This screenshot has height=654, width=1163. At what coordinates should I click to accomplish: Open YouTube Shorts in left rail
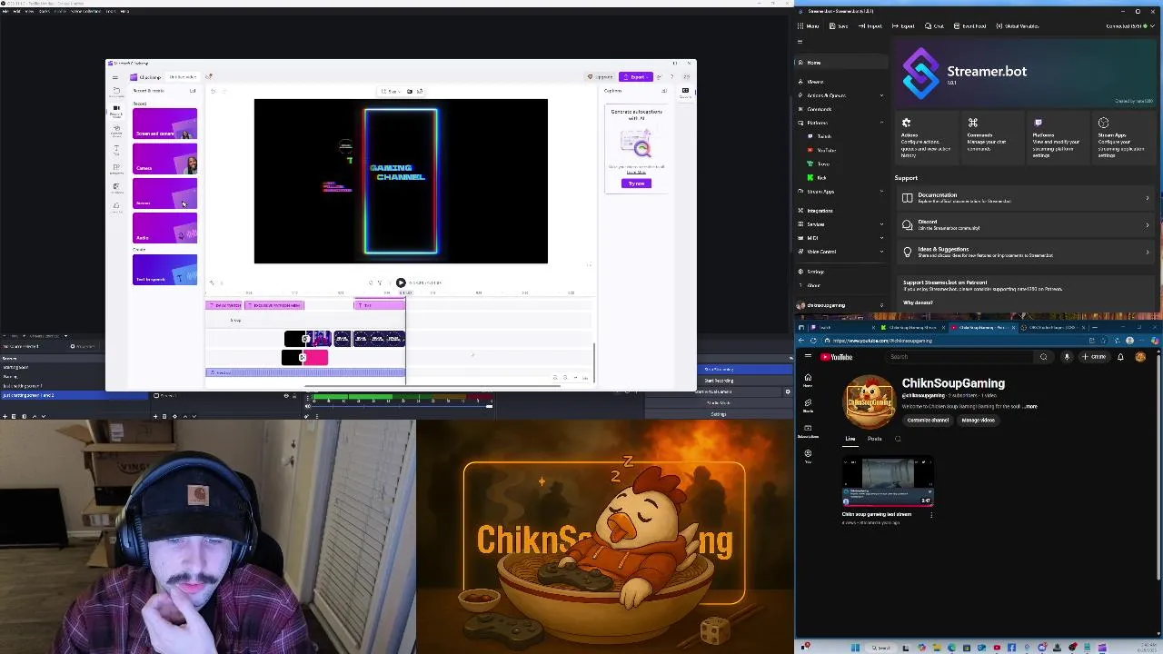(x=808, y=405)
